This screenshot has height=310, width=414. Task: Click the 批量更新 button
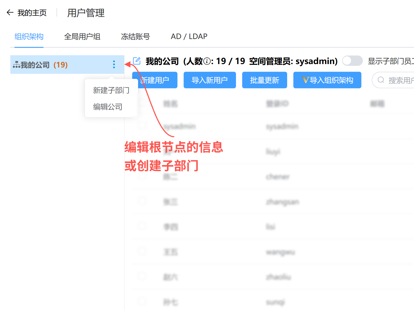click(x=265, y=80)
